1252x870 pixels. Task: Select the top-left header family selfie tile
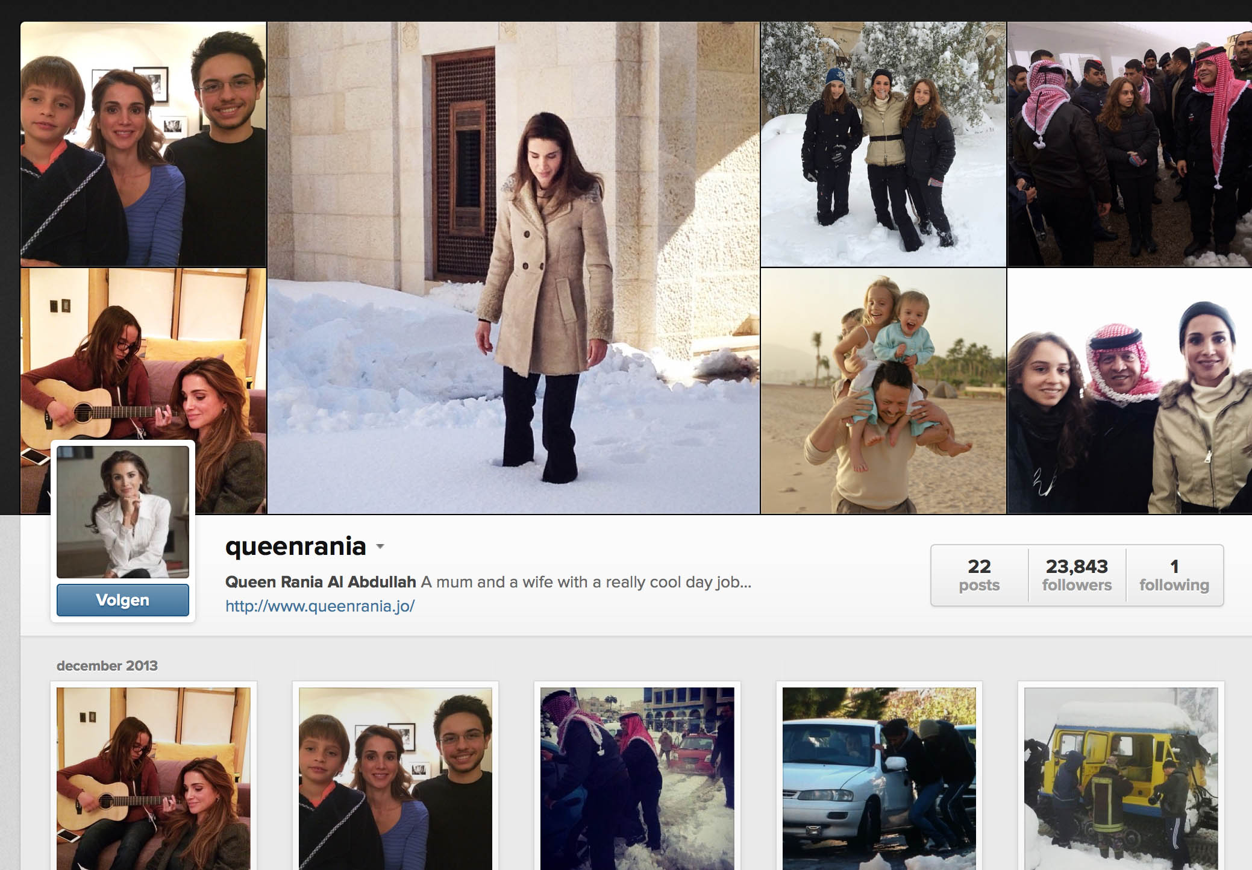point(143,144)
